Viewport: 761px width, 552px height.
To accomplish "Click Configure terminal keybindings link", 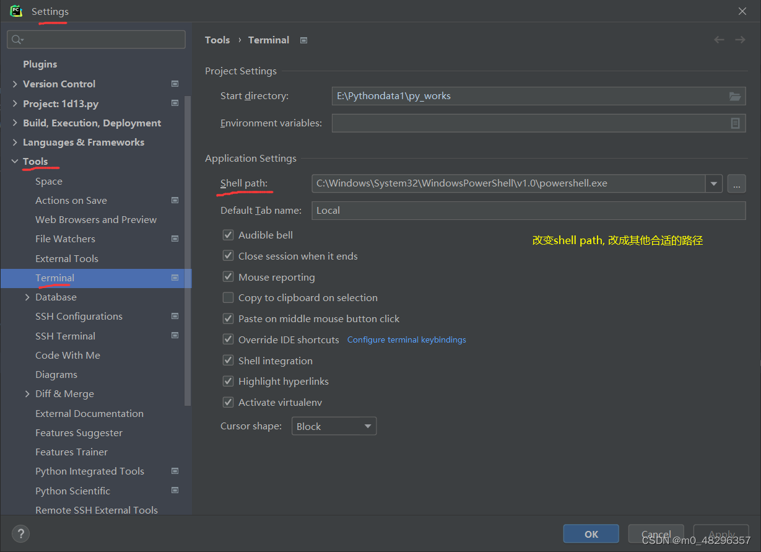I will pyautogui.click(x=406, y=340).
